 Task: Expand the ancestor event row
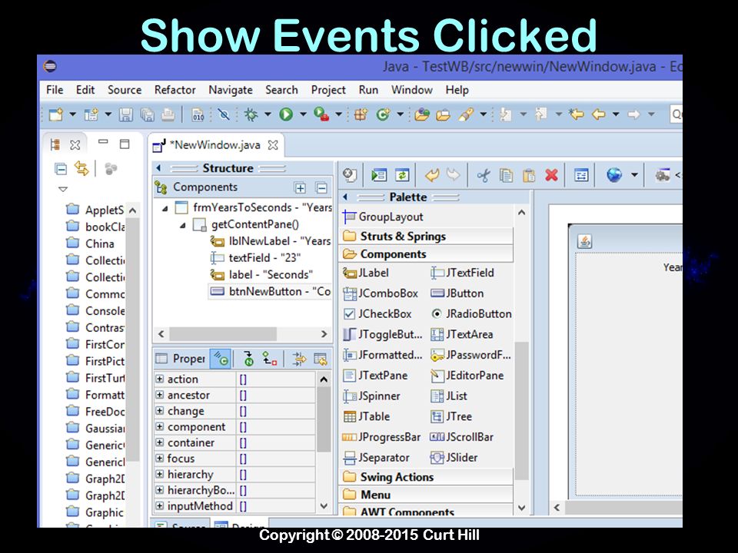(x=160, y=395)
